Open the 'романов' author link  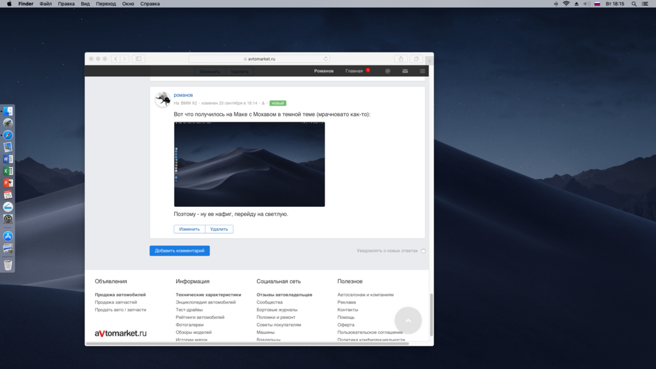(183, 95)
